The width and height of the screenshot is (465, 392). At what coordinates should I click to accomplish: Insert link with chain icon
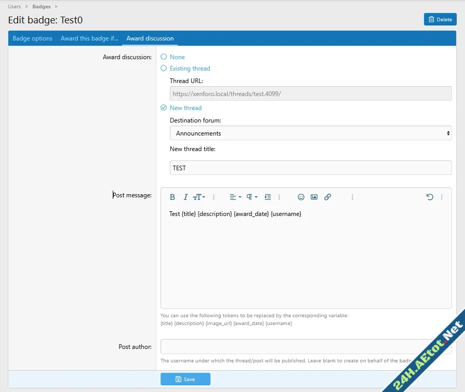tap(327, 197)
